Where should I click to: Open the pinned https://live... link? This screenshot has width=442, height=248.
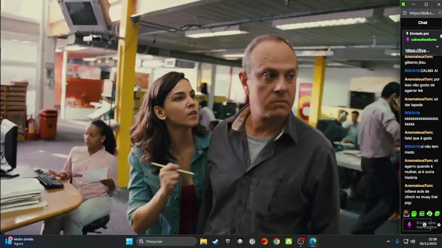[x=417, y=50]
